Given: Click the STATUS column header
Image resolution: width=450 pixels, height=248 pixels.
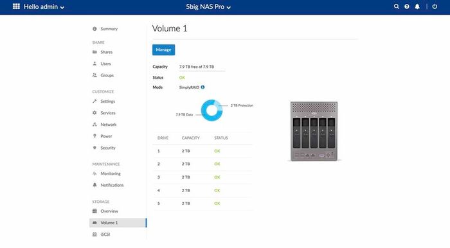Looking at the screenshot, I should [x=221, y=138].
